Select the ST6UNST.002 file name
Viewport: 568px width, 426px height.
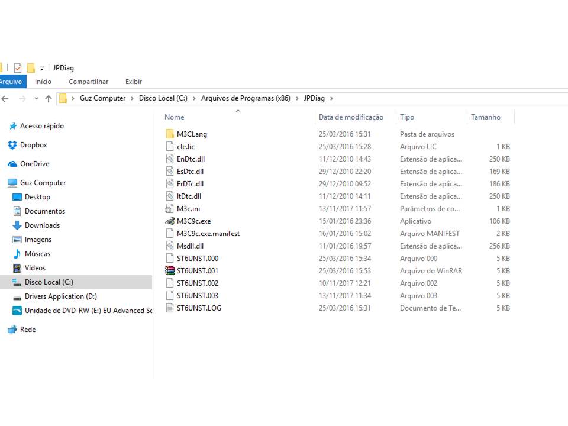[x=198, y=283]
